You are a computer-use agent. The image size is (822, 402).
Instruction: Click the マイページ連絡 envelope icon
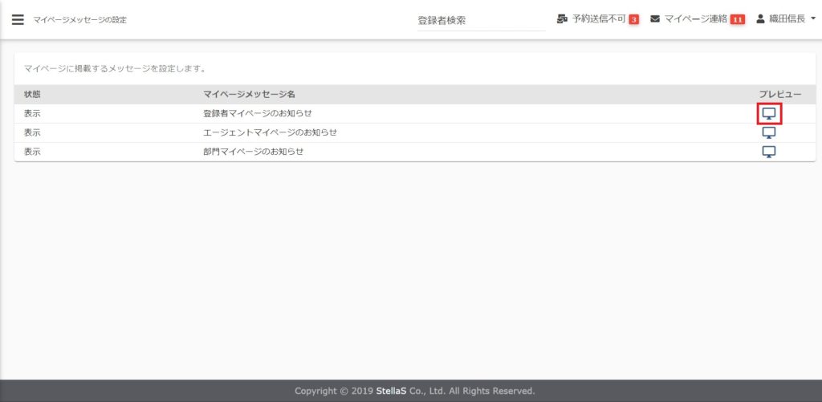point(655,19)
